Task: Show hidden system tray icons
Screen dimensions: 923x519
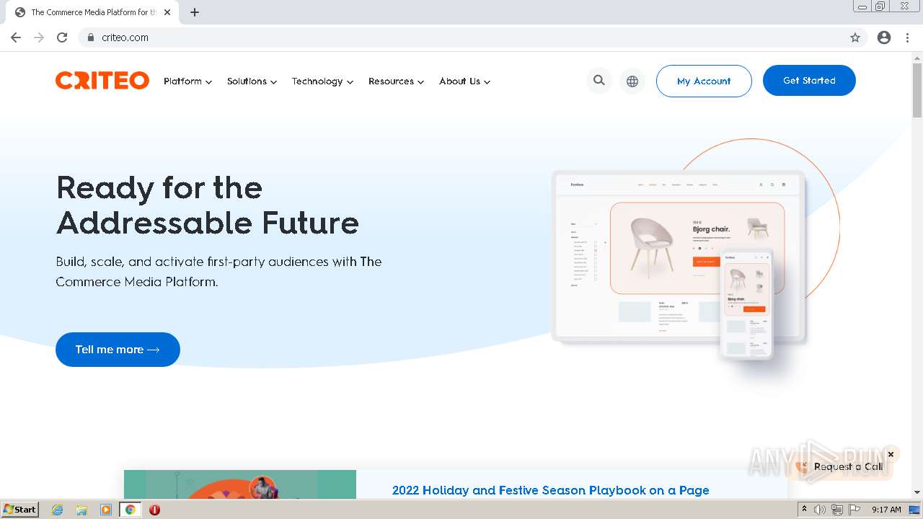Action: pos(804,510)
